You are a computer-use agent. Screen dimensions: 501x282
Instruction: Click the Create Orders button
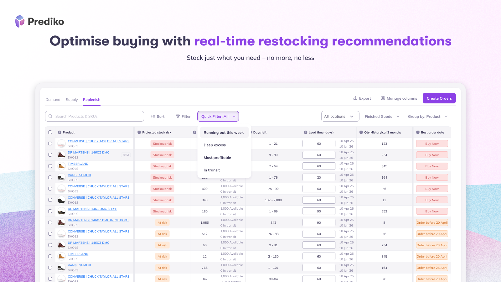pos(439,98)
